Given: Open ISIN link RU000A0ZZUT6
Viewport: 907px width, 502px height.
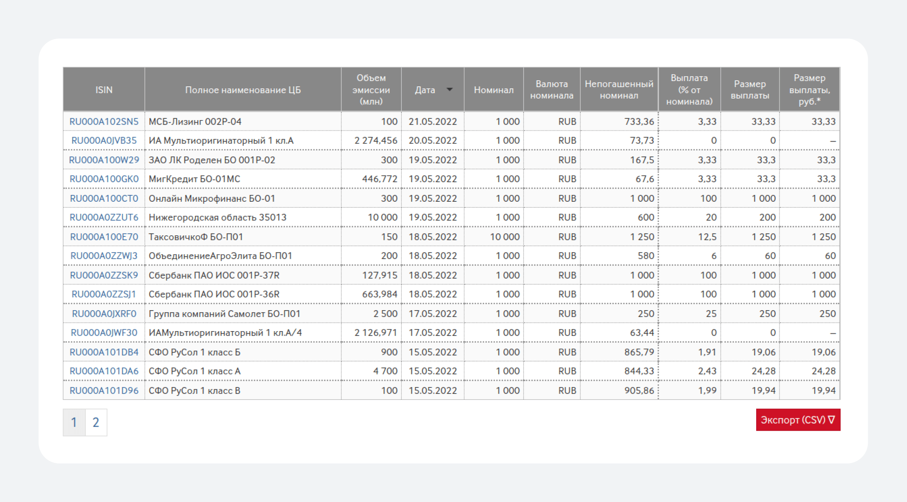Looking at the screenshot, I should click(x=104, y=217).
